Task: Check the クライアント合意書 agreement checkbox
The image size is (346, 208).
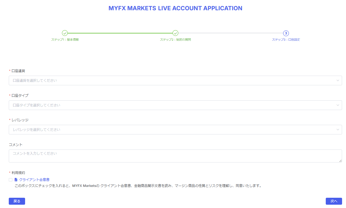Action: tap(11, 180)
